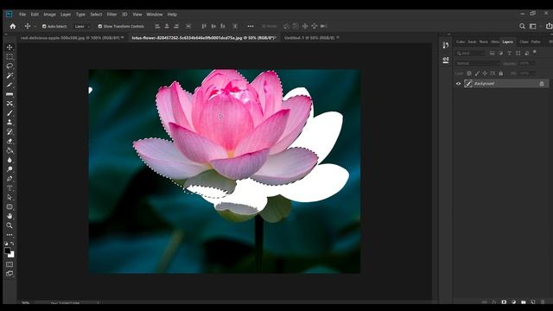This screenshot has height=311, width=553.
Task: Open the File menu
Action: pyautogui.click(x=22, y=15)
